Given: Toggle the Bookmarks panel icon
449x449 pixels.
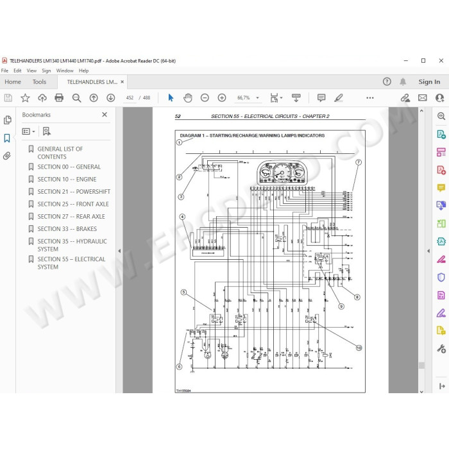Looking at the screenshot, I should (x=7, y=139).
